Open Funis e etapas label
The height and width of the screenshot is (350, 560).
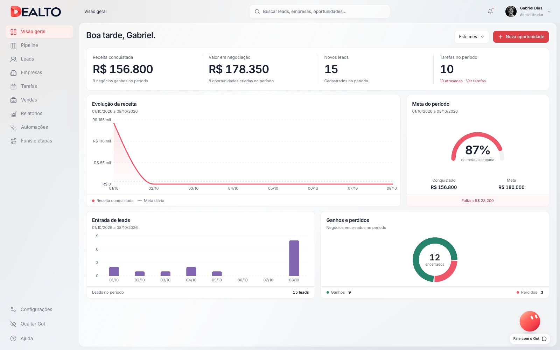coord(36,141)
